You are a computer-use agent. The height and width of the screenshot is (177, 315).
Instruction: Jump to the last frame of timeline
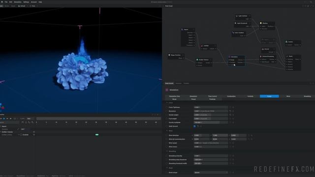pyautogui.click(x=11, y=118)
